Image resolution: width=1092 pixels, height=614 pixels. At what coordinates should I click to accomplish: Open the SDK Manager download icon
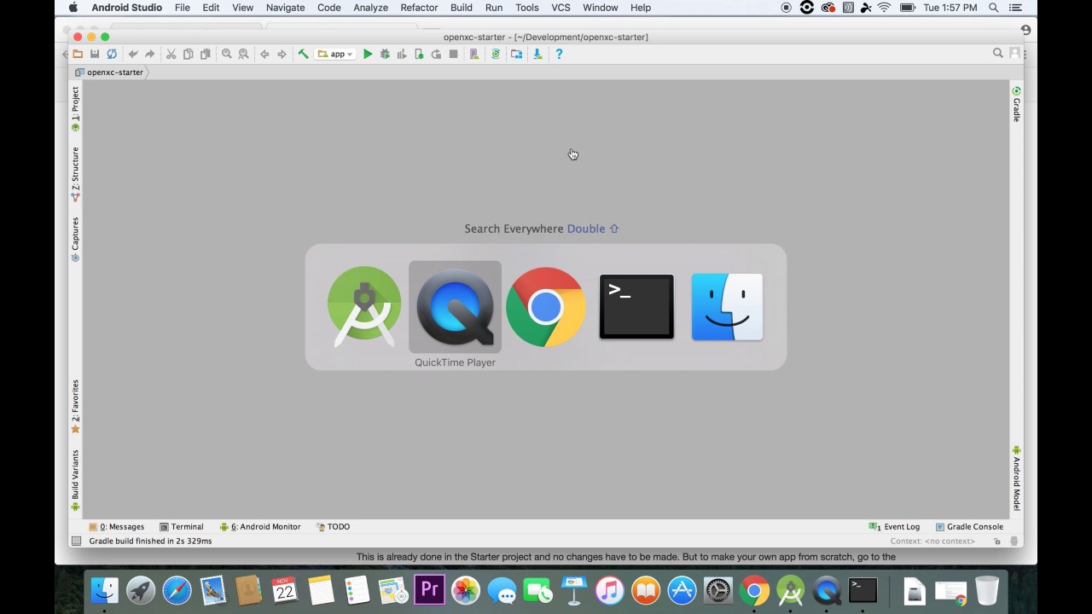(537, 54)
